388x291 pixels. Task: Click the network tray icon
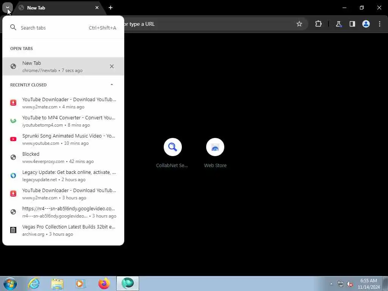[341, 284]
